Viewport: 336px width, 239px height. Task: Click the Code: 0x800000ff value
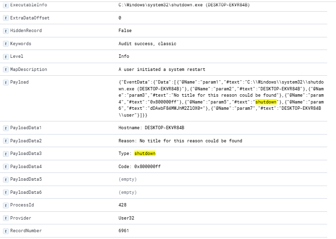coord(139,167)
